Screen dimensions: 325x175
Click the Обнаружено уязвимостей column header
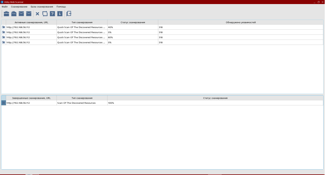(240, 22)
